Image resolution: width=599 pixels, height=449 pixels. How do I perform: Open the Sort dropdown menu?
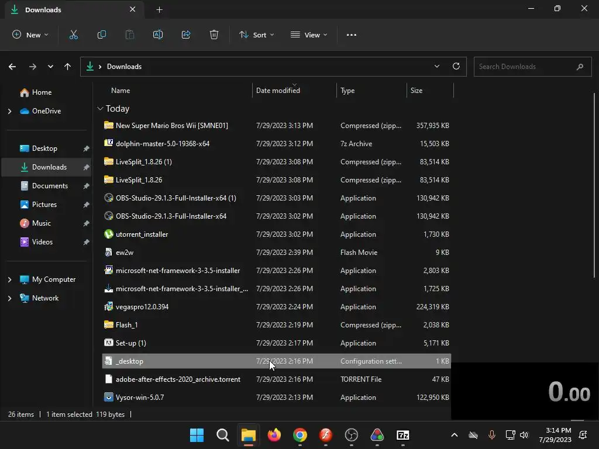coord(256,34)
